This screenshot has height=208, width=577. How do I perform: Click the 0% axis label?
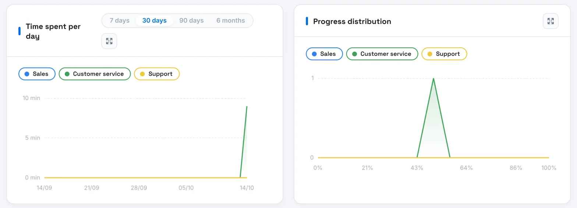pyautogui.click(x=318, y=168)
